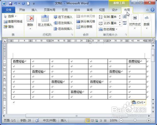Select Full Screen Reading view icon
Screen dimensions: 157x125
click(x=92, y=121)
